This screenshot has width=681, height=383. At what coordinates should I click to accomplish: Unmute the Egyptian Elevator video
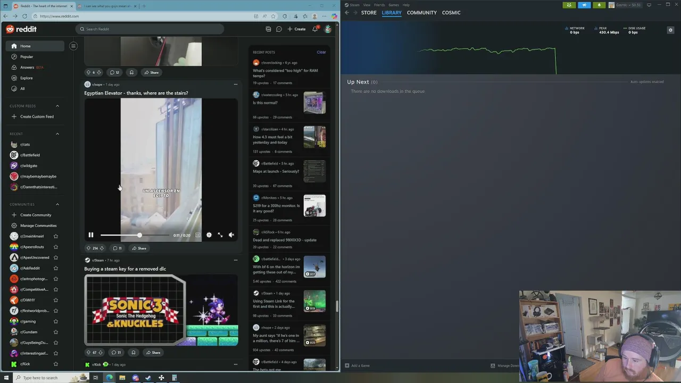pos(231,235)
